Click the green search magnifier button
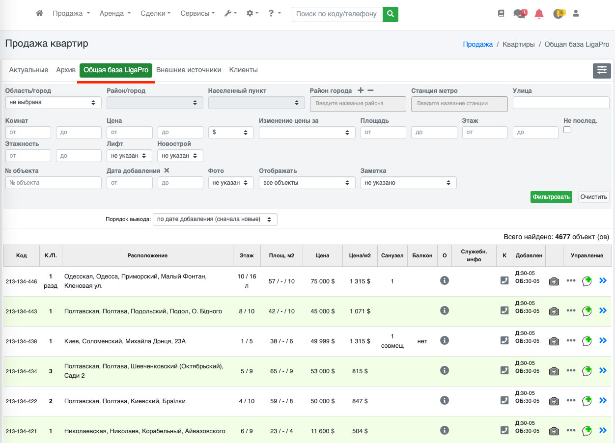 pos(391,14)
